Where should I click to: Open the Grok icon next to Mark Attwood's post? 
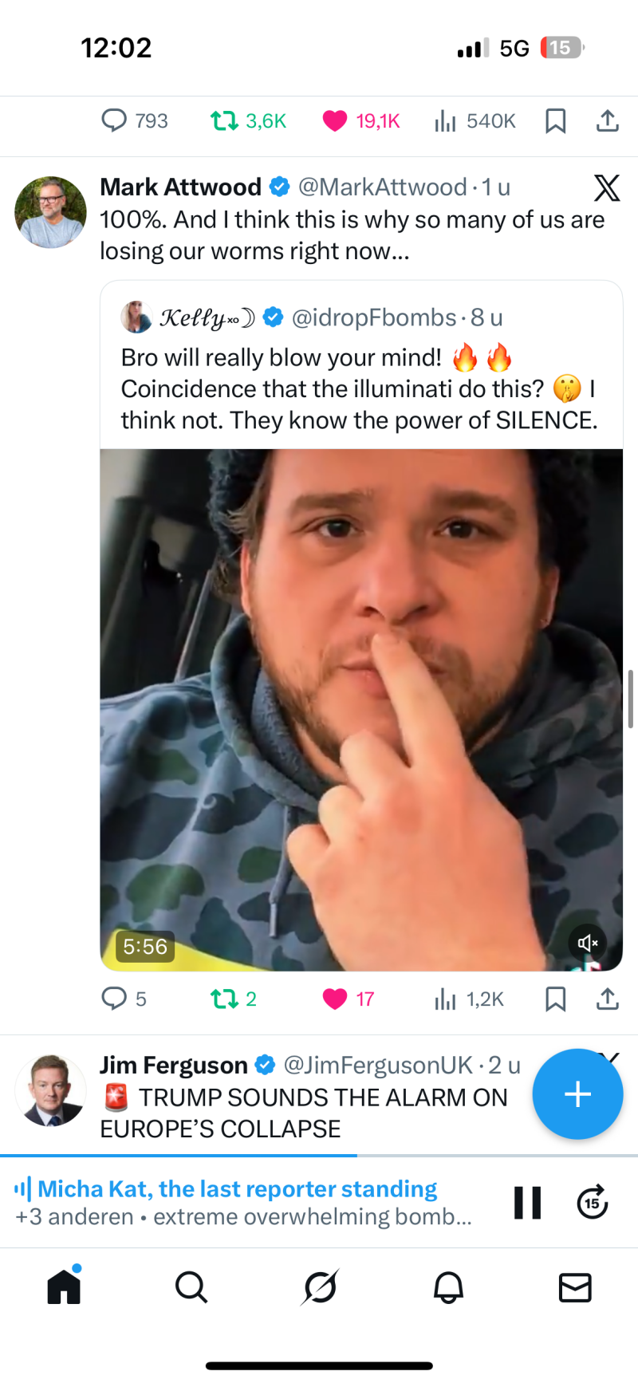click(x=606, y=188)
